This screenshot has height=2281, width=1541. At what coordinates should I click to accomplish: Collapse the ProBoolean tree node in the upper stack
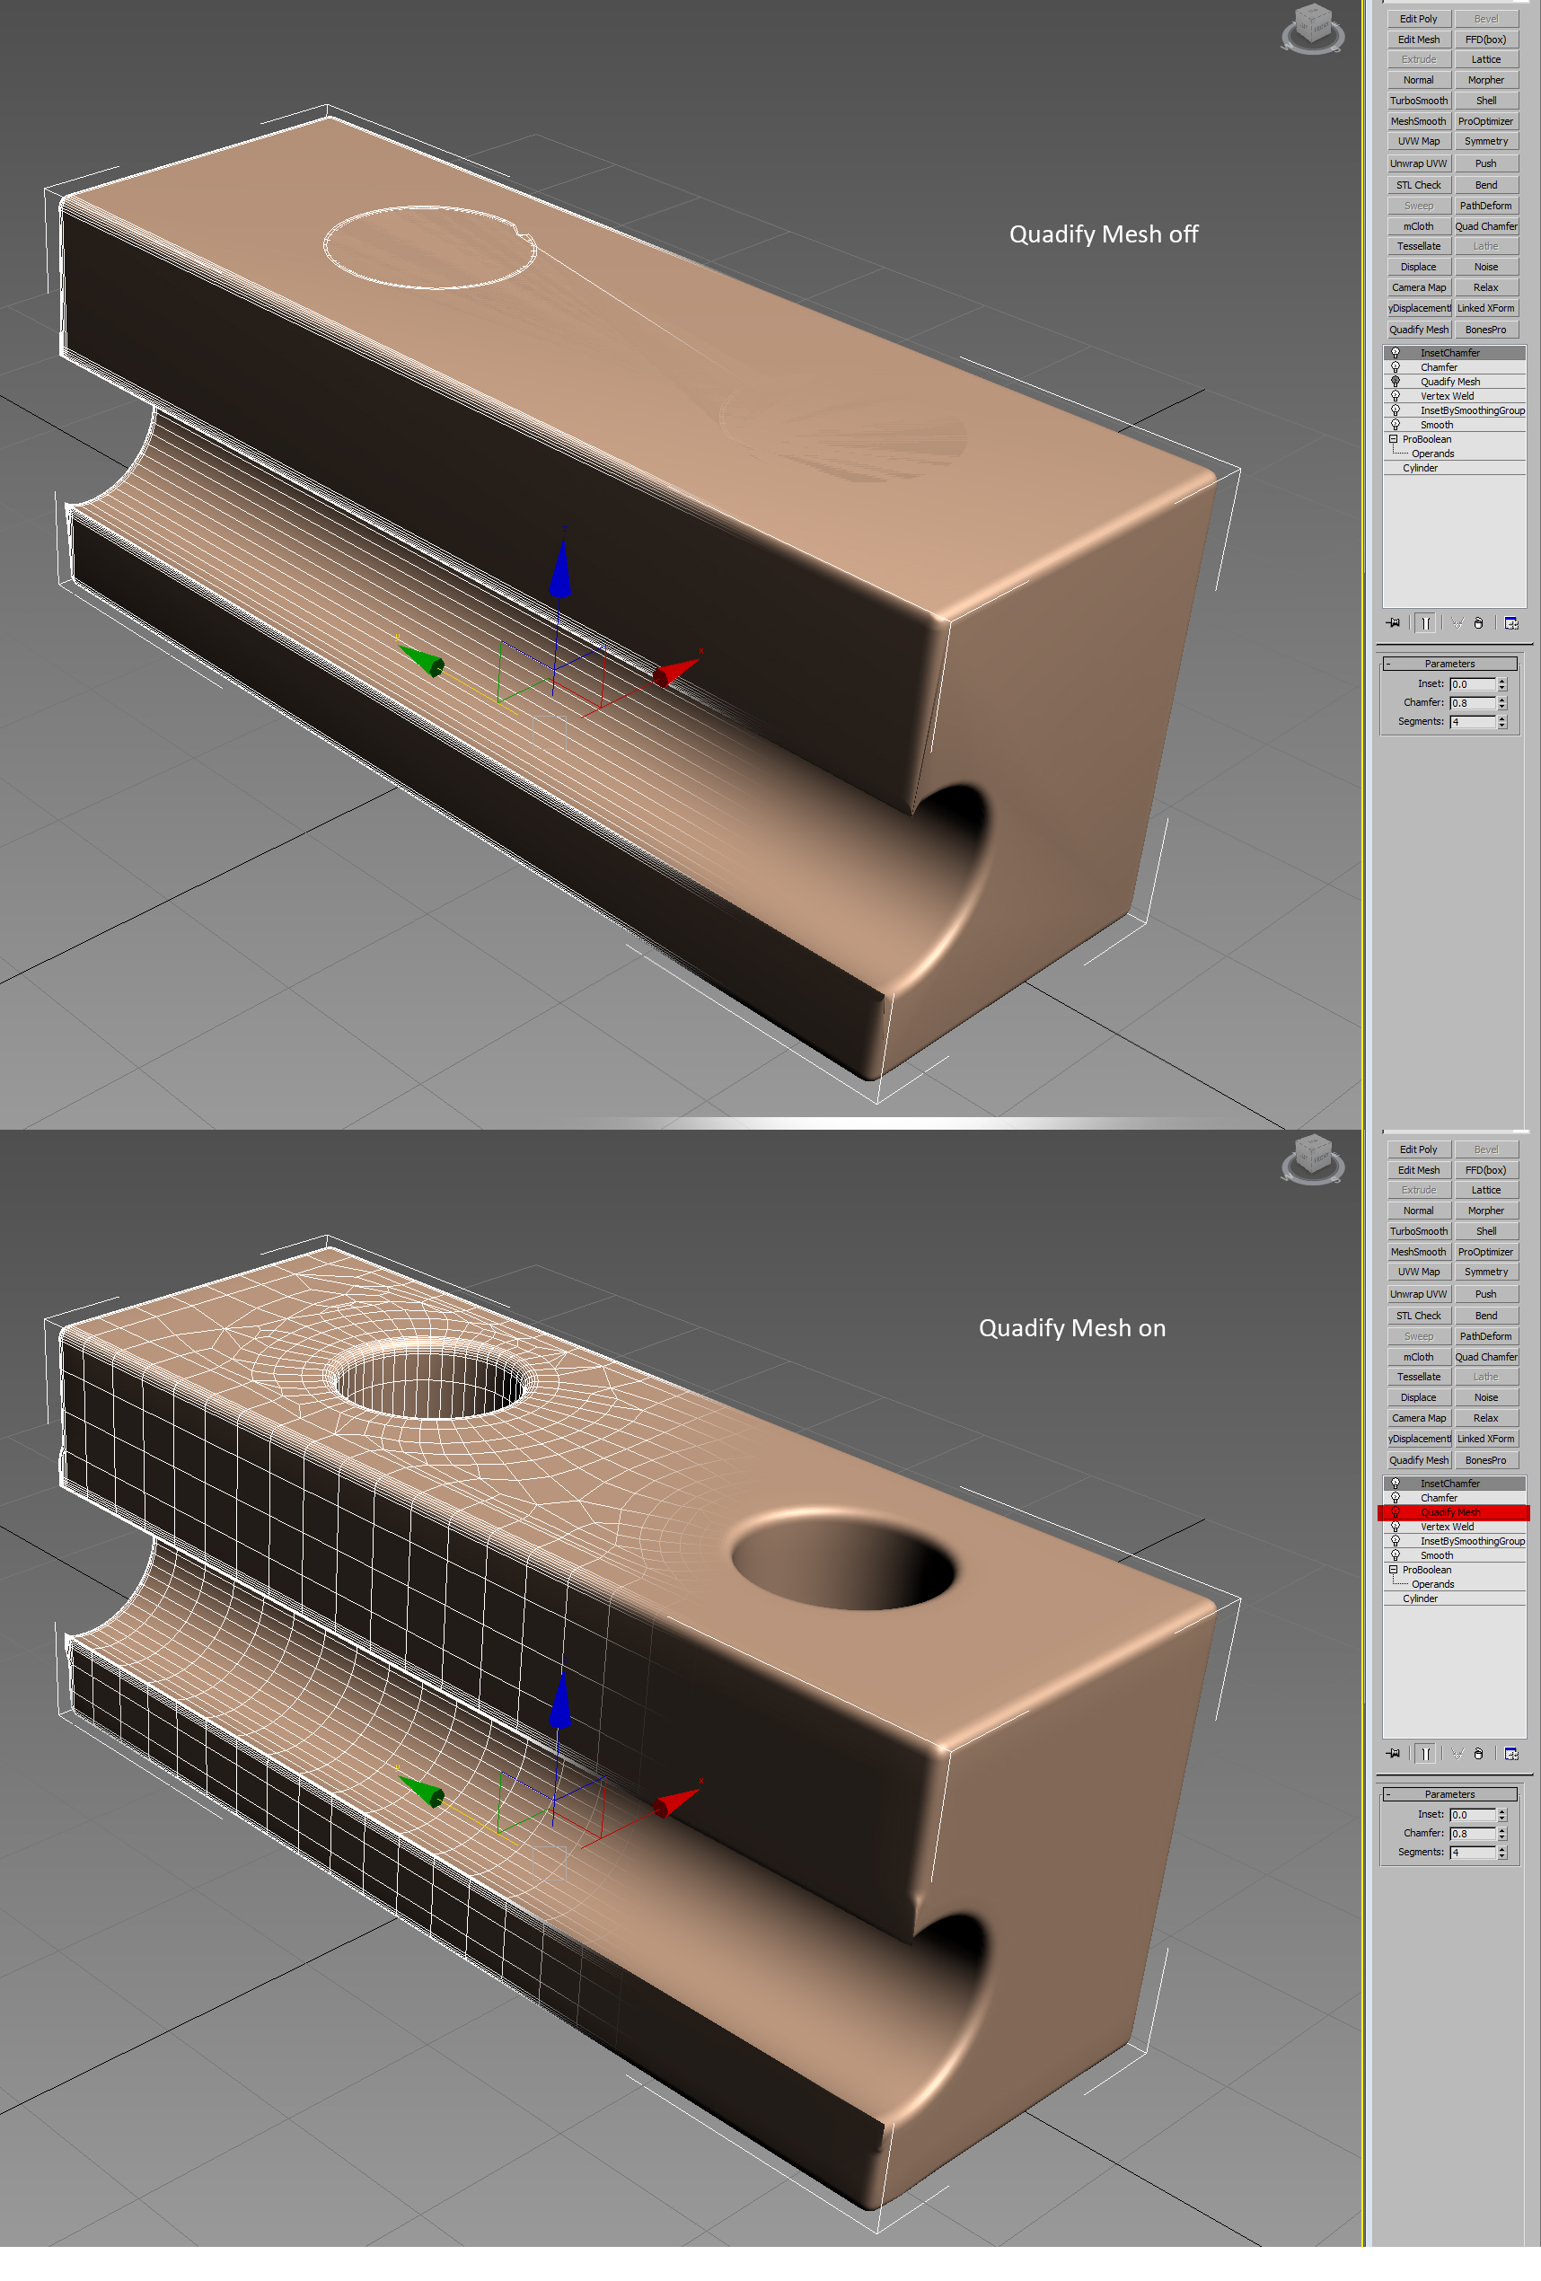[1393, 440]
